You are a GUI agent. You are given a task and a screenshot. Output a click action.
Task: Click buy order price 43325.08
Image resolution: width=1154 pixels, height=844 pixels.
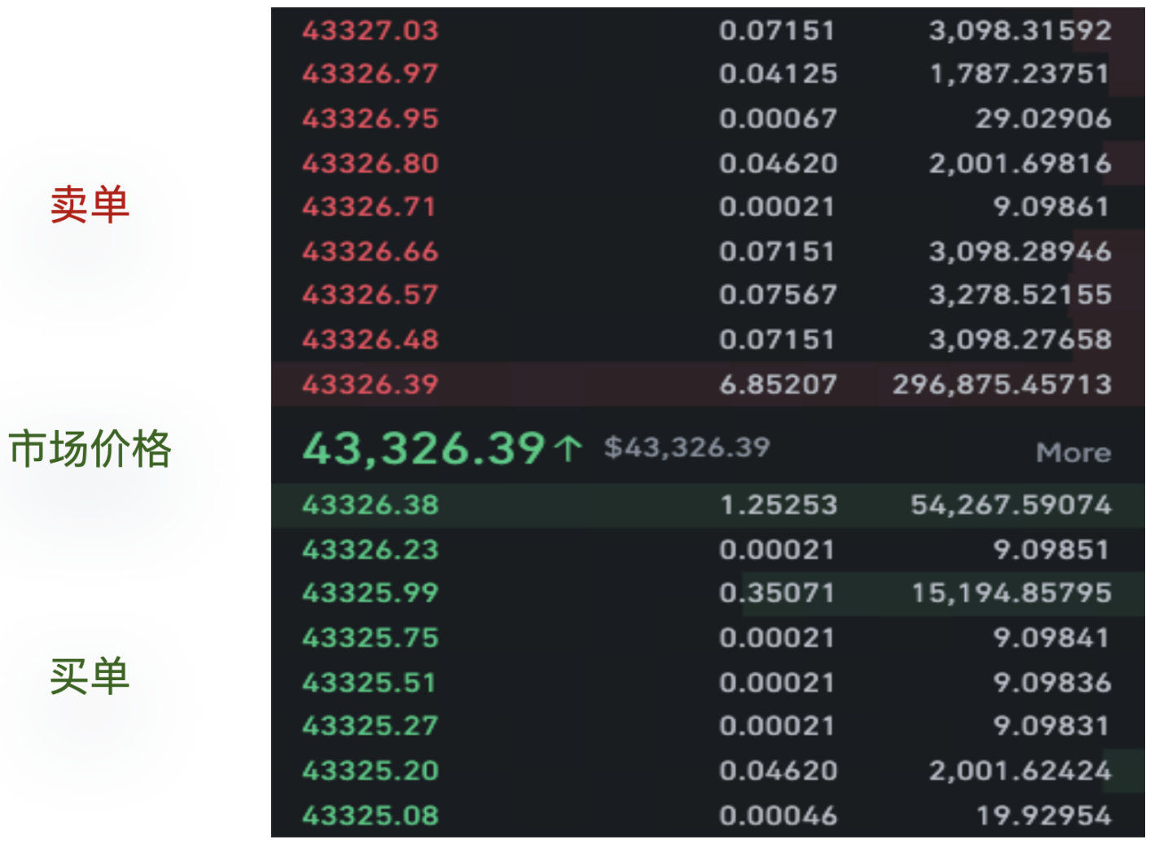click(x=370, y=815)
